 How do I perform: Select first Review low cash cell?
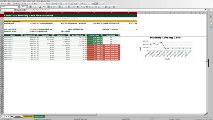pyautogui.click(x=111, y=46)
